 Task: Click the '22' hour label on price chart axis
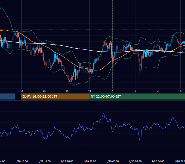(90, 92)
